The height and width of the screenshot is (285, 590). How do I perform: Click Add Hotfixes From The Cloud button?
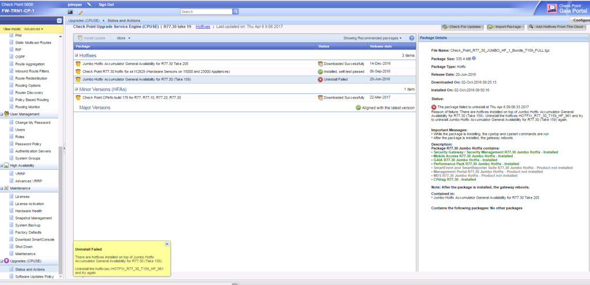[x=557, y=27]
